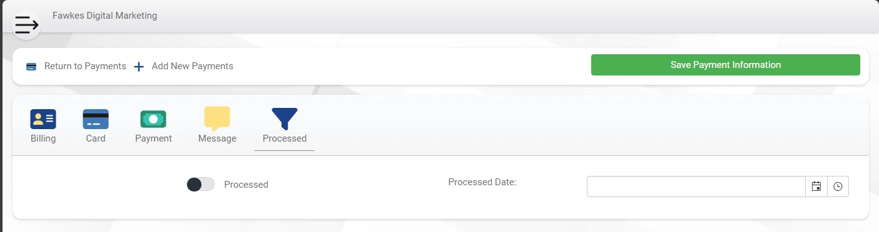The height and width of the screenshot is (232, 879).
Task: Click the Processed toggle label text
Action: 246,185
